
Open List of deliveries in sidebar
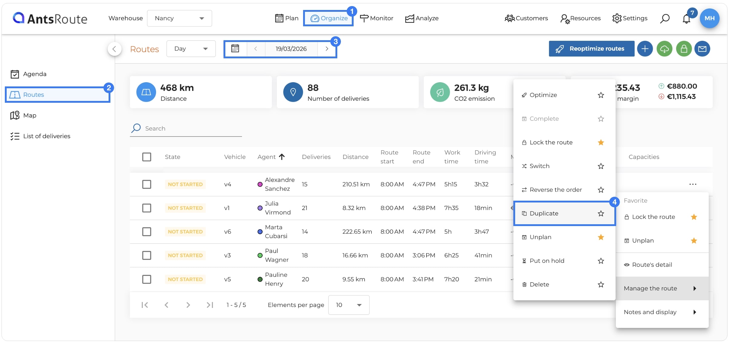click(40, 136)
